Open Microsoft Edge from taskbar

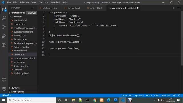click(109, 100)
